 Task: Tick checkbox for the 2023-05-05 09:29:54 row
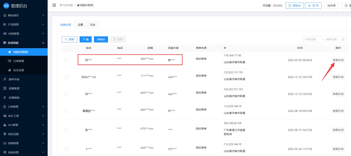click(66, 60)
